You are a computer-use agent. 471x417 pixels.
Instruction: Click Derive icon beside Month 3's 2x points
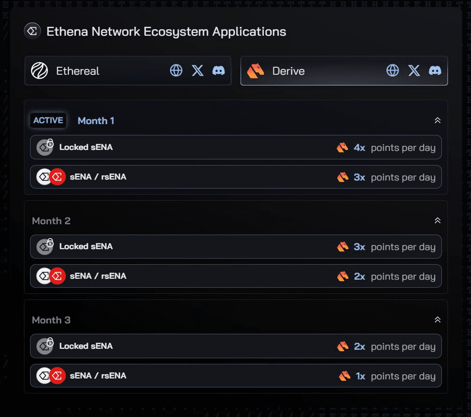[x=343, y=346]
